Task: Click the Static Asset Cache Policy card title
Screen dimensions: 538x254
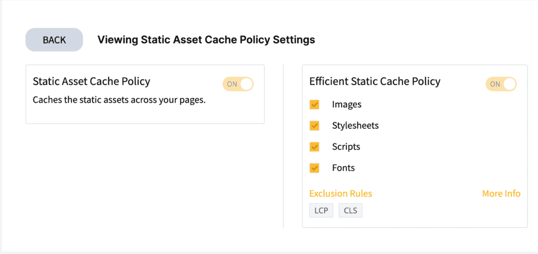Action: click(x=91, y=81)
